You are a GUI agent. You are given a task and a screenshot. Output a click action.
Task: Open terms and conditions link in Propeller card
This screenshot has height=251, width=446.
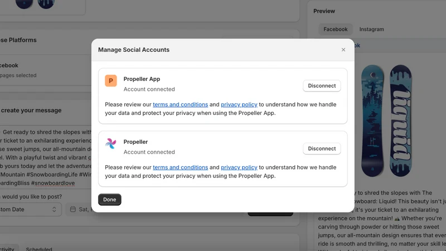pos(180,167)
